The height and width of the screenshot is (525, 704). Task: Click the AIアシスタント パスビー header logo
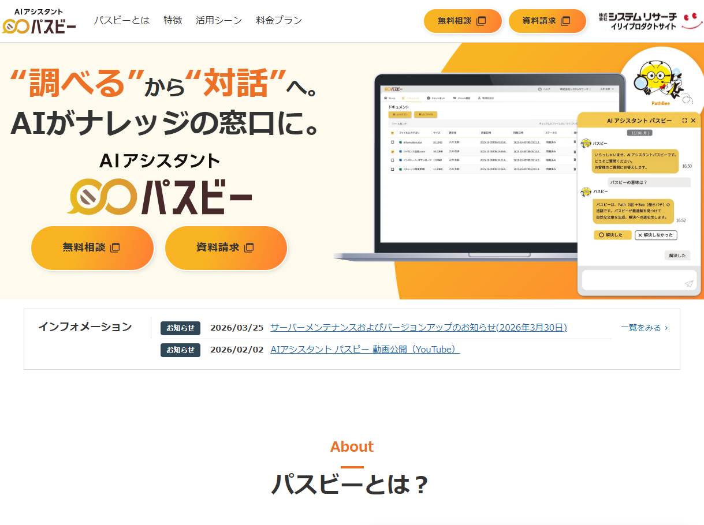click(x=39, y=21)
